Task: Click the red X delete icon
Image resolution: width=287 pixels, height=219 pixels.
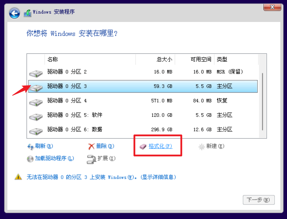Action: click(x=91, y=146)
